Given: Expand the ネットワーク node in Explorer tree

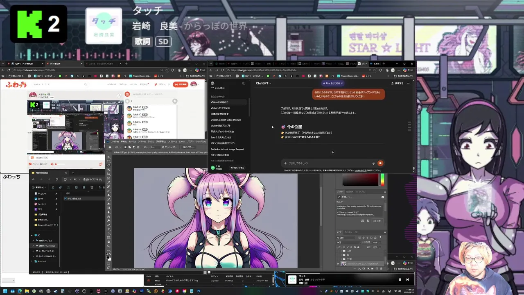Looking at the screenshot, I should [x=32, y=261].
